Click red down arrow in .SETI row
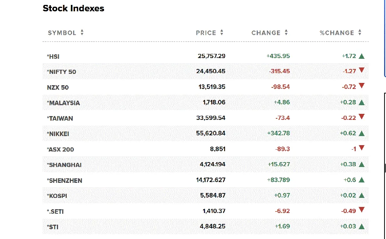This screenshot has width=386, height=239. click(362, 210)
